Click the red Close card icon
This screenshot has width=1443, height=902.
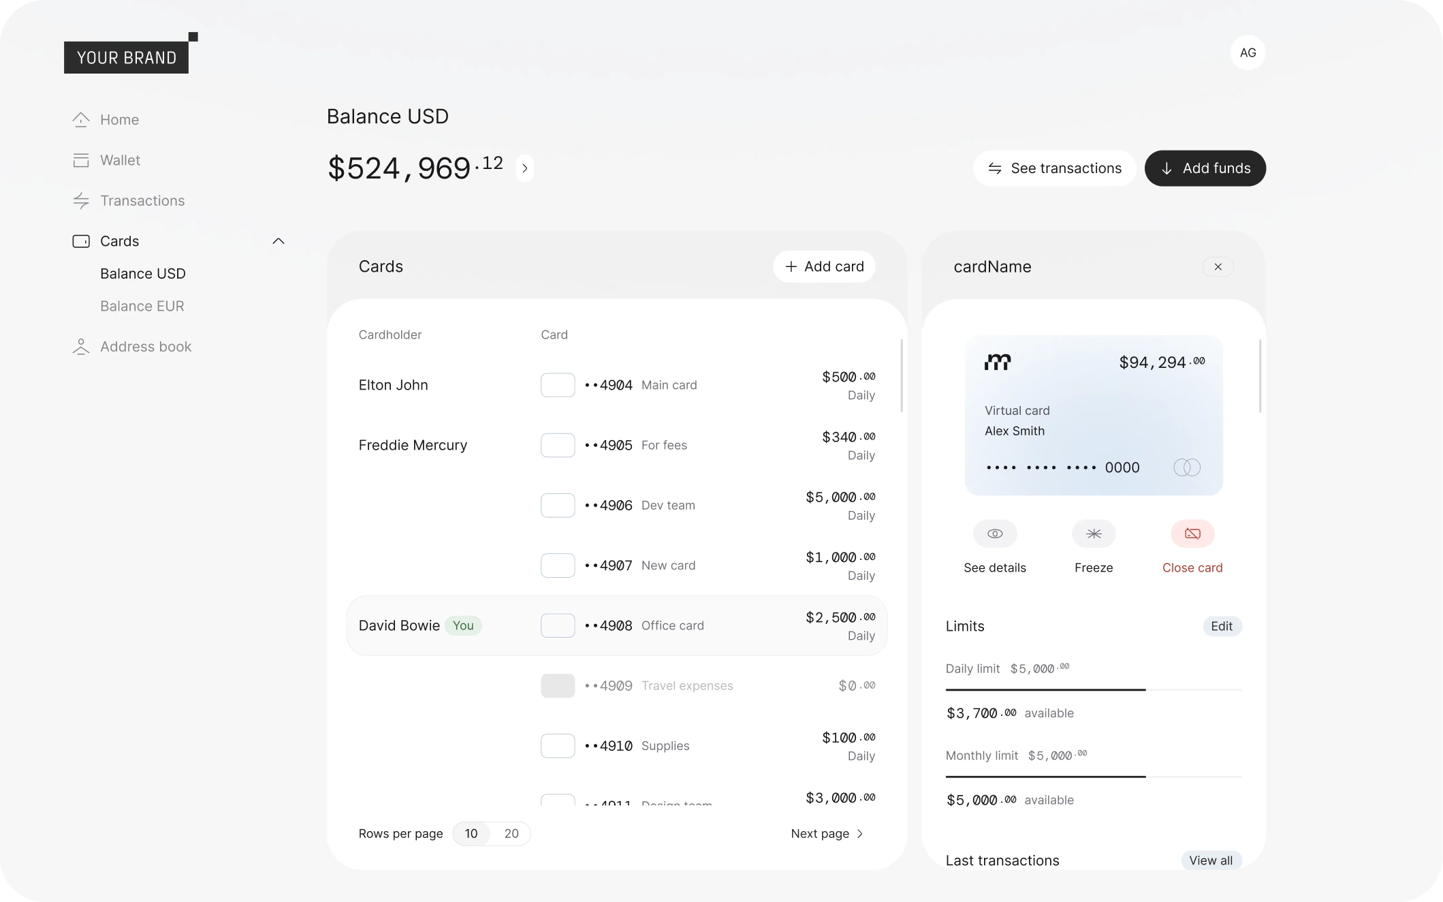(1192, 533)
